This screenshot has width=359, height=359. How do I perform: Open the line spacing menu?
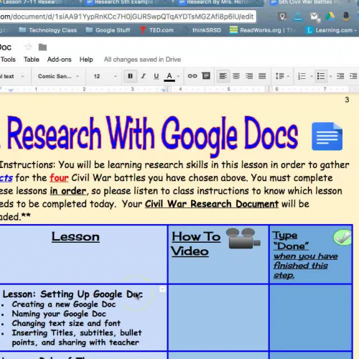(282, 76)
